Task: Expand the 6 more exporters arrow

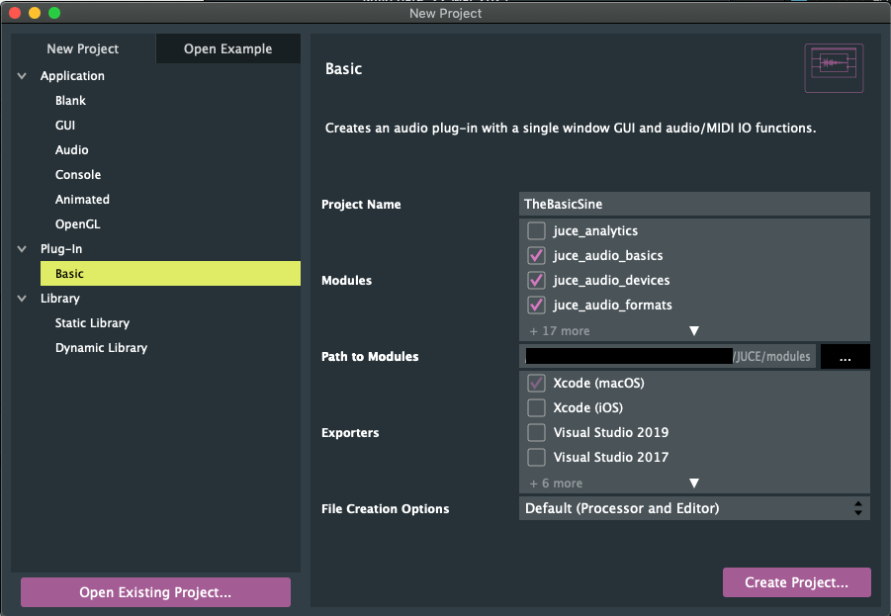Action: [x=694, y=484]
